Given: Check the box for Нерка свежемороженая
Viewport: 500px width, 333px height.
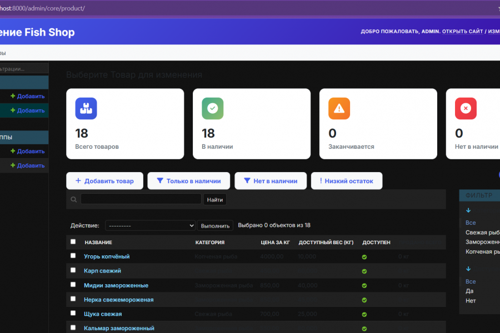Looking at the screenshot, I should [73, 299].
